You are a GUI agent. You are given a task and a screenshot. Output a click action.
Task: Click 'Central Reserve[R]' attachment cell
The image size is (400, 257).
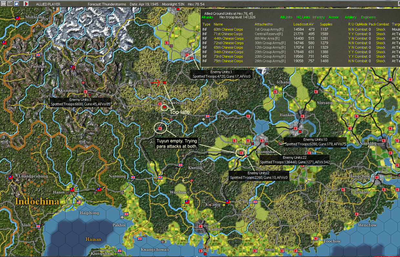[x=269, y=34]
